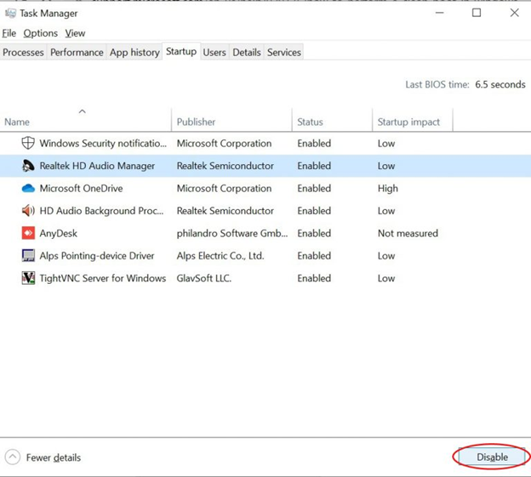The height and width of the screenshot is (477, 531).
Task: Click the TightVNC Server icon
Action: tap(28, 278)
